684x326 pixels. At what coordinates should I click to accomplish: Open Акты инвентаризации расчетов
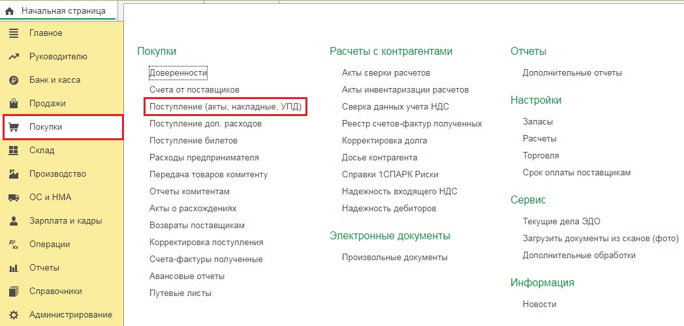(x=405, y=90)
